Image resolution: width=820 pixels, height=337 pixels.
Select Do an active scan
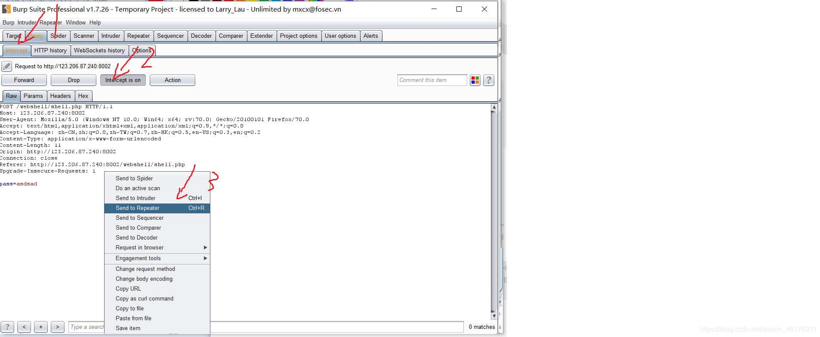(x=157, y=188)
